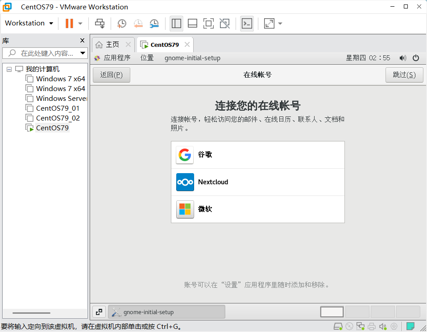The height and width of the screenshot is (332, 427).
Task: Click the library search field
Action: point(45,53)
